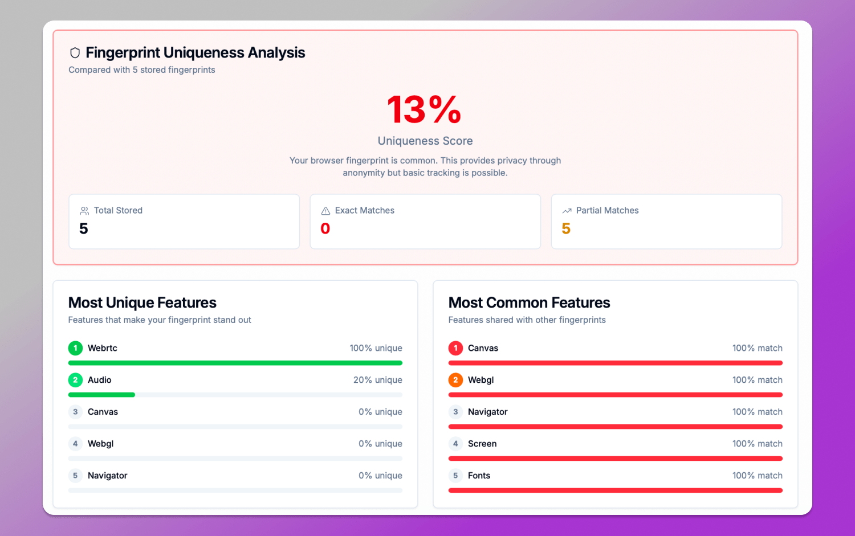Click the Webrtc 100% unique green progress bar
The image size is (855, 536).
[235, 363]
